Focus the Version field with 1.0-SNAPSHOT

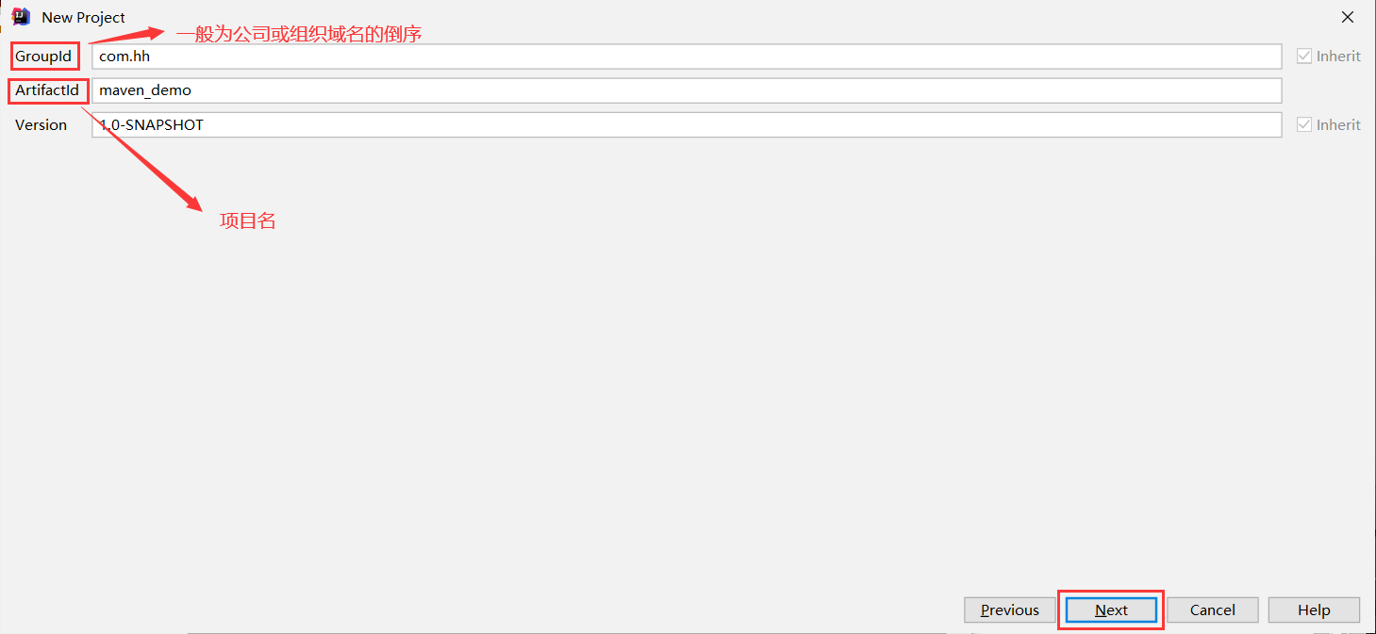click(x=687, y=124)
